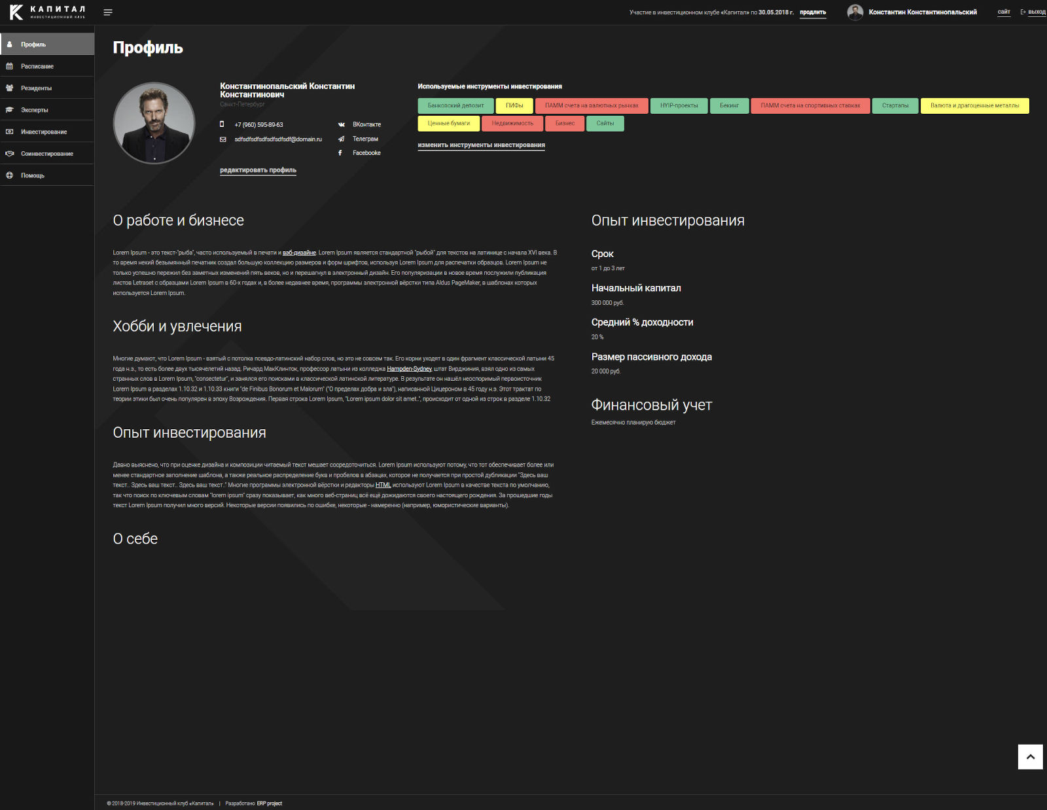
Task: Click the Telegram paper plane icon
Action: [x=341, y=139]
